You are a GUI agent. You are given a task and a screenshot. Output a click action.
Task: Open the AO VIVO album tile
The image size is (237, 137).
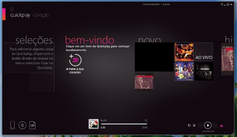[204, 52]
